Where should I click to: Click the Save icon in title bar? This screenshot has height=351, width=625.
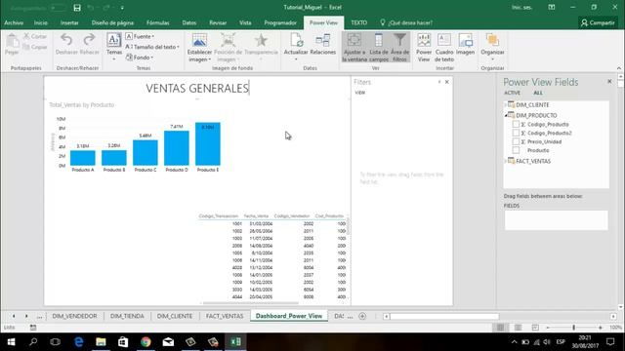[77, 8]
